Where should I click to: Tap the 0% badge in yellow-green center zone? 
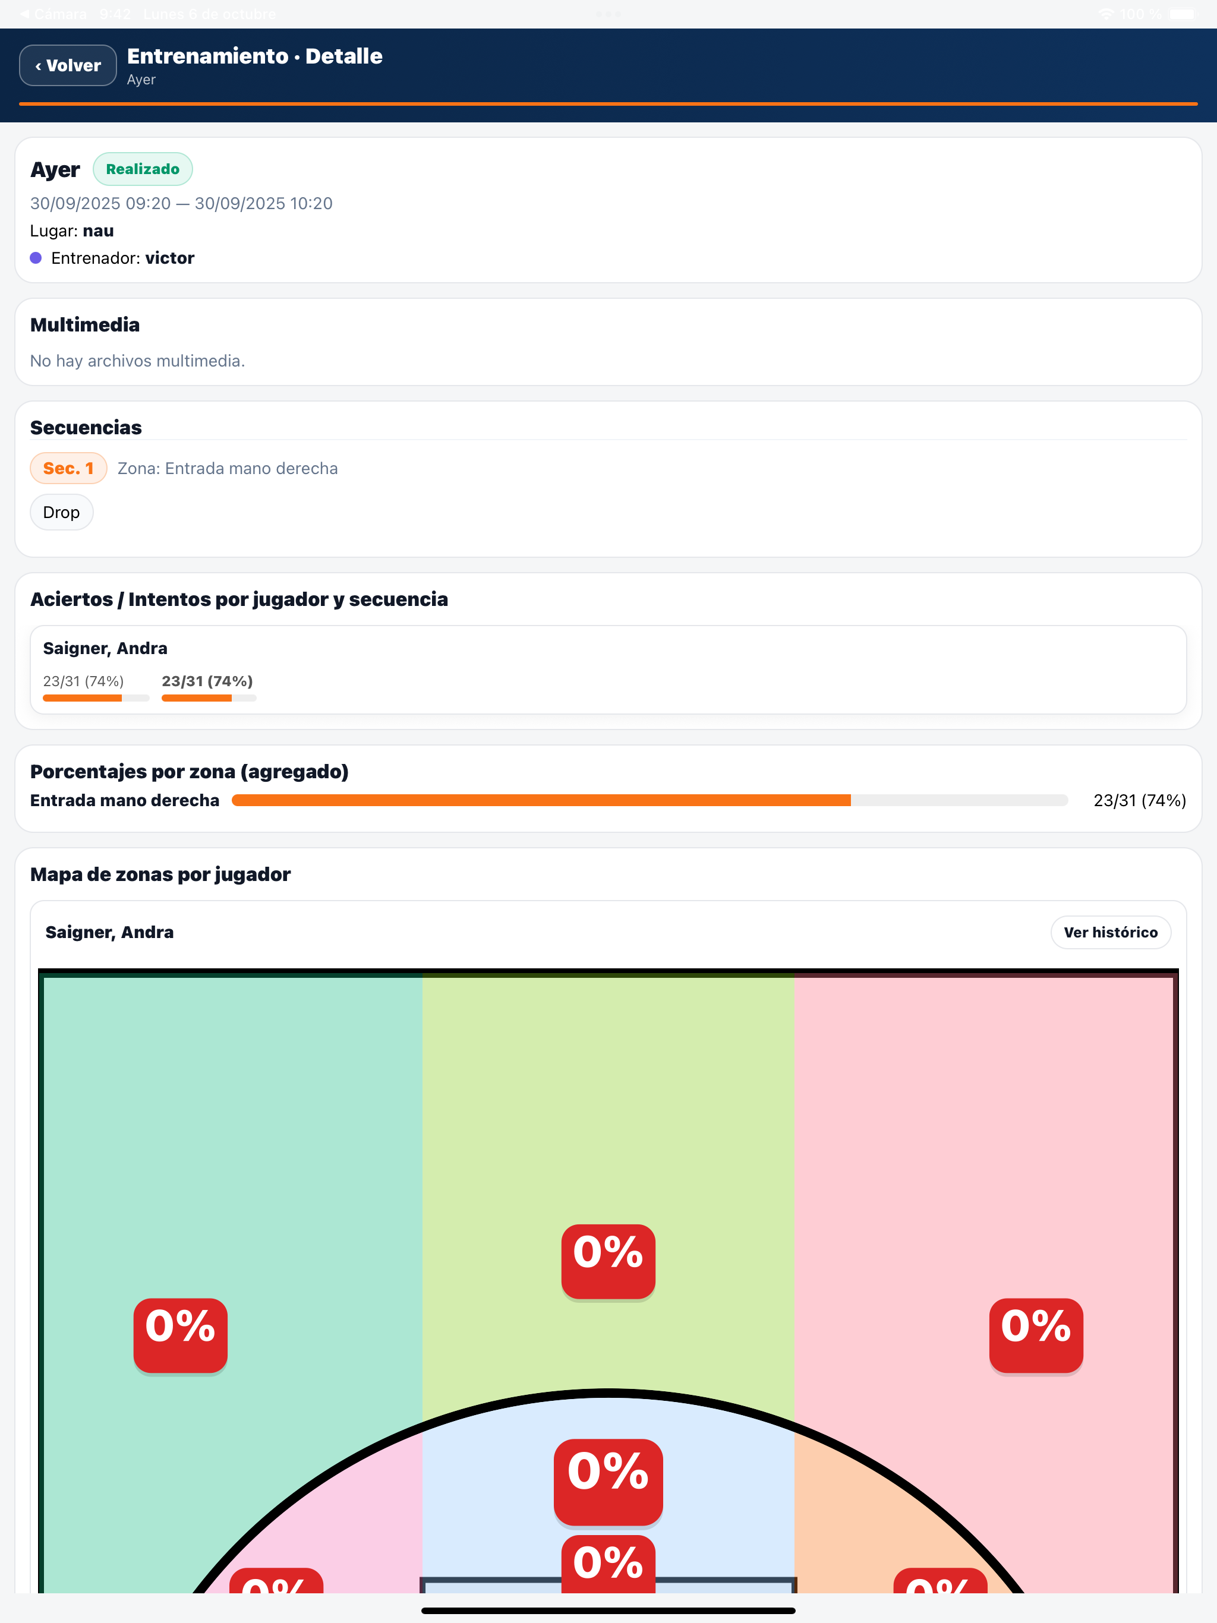click(x=608, y=1261)
